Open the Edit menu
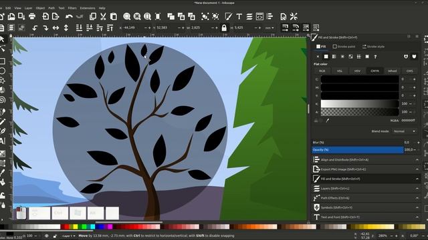 tap(8, 8)
